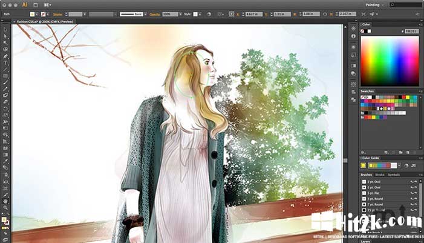Click the fill color swatch in control bar
The width and height of the screenshot is (424, 243).
coord(32,14)
